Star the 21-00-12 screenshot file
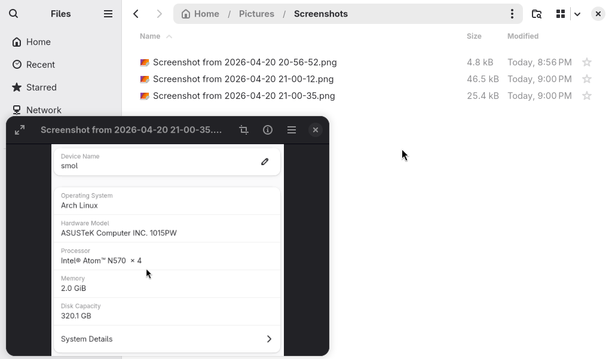Viewport: 612px width, 359px height. pos(587,79)
